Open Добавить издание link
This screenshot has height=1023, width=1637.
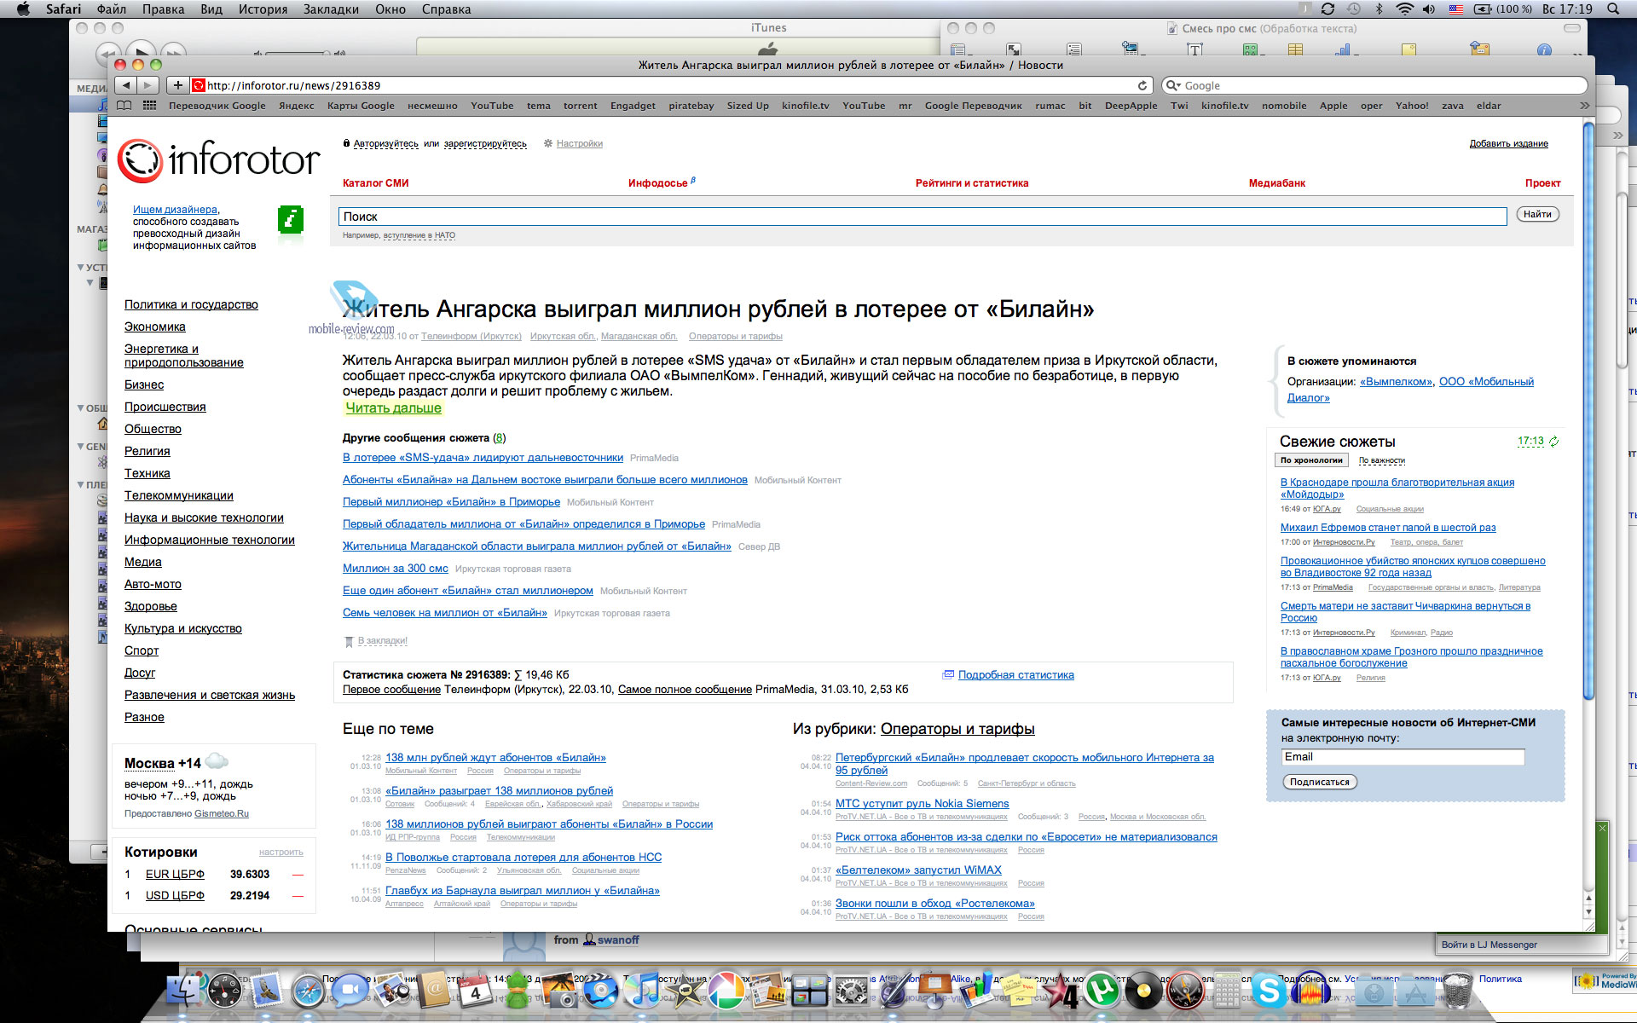click(x=1508, y=144)
